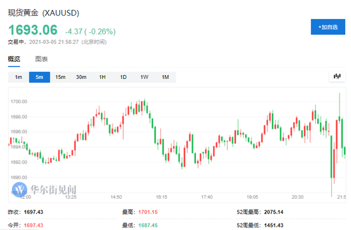351x230 pixels.
Task: Click the 1692.00 price axis label
Action: [x=19, y=162]
